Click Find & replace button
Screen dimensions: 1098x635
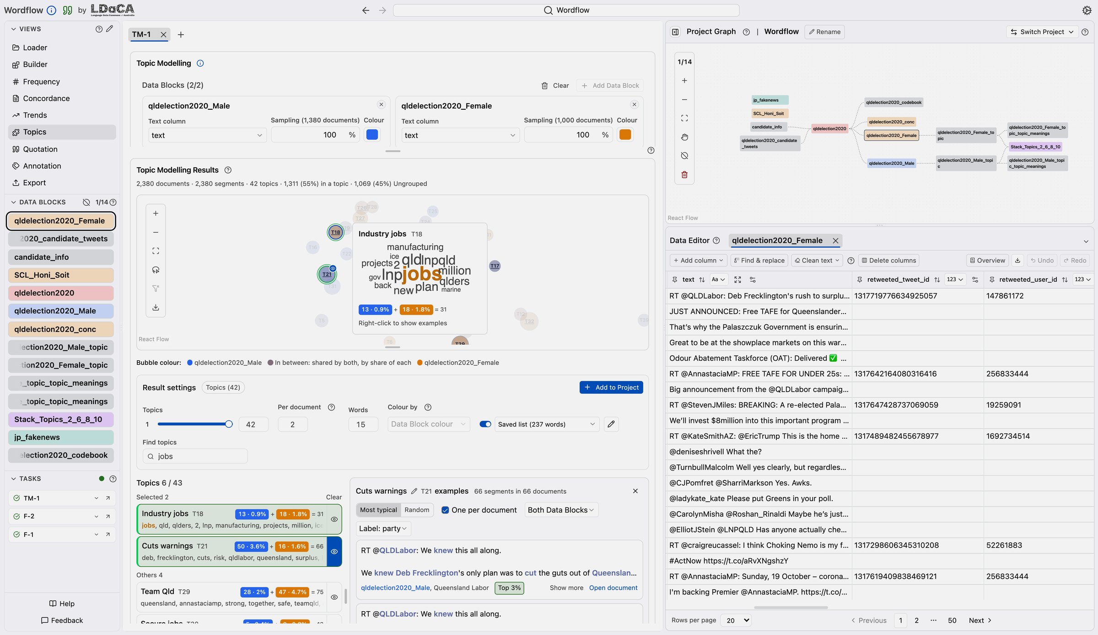pyautogui.click(x=759, y=261)
